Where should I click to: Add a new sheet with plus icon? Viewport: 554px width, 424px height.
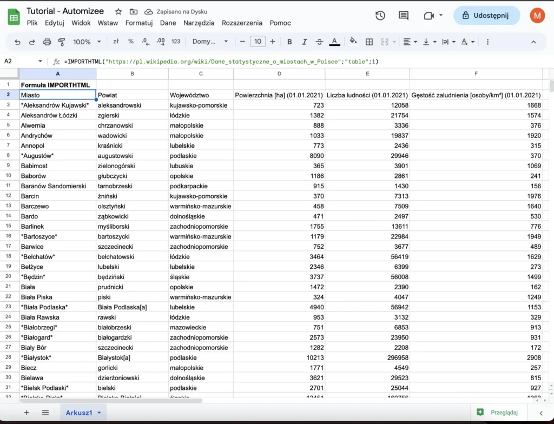[27, 412]
